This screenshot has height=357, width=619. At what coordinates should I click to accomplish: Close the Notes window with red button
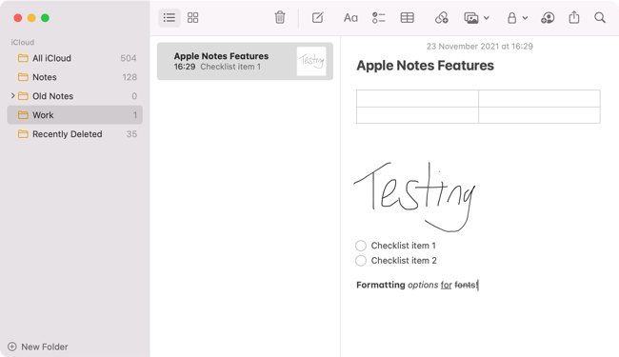(x=18, y=18)
